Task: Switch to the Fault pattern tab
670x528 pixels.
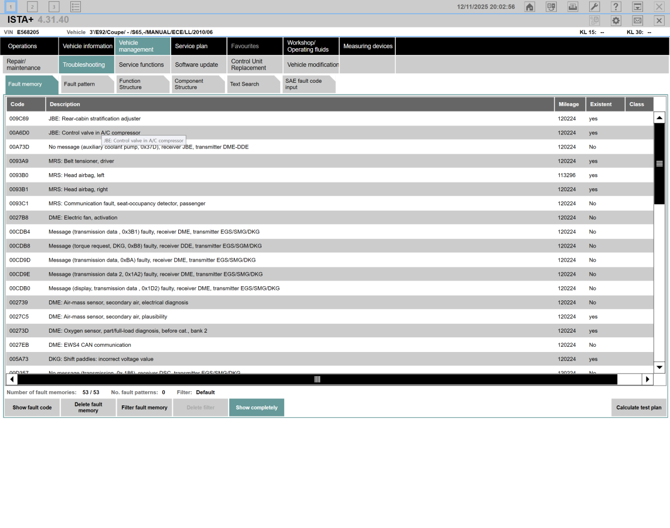Action: coord(86,84)
